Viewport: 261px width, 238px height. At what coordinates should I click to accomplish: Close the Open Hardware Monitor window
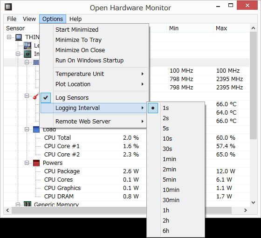[x=247, y=6]
